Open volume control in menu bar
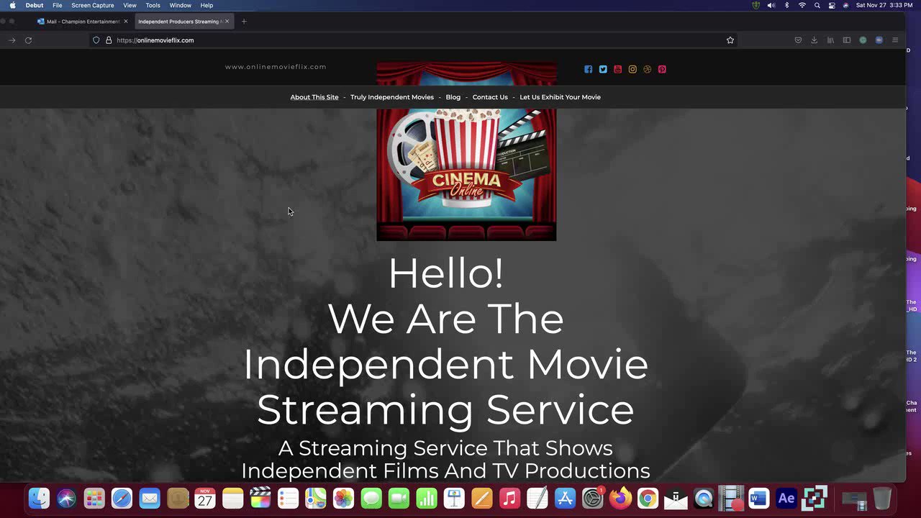 pyautogui.click(x=771, y=5)
